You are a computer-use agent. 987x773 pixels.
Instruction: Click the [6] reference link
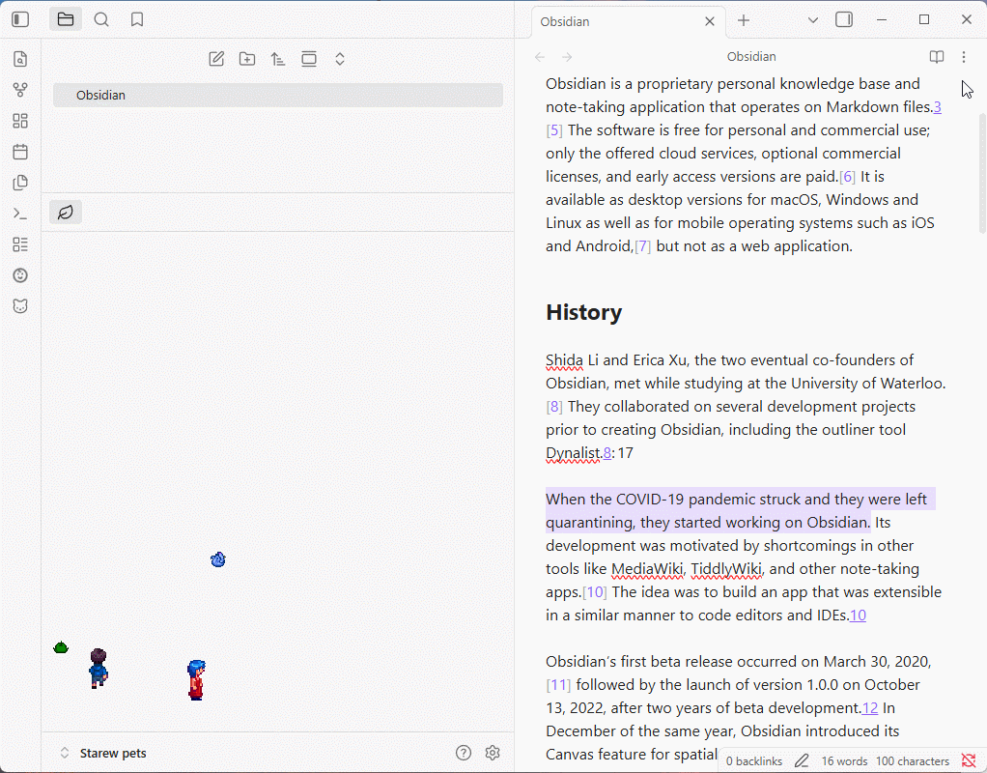(x=847, y=177)
